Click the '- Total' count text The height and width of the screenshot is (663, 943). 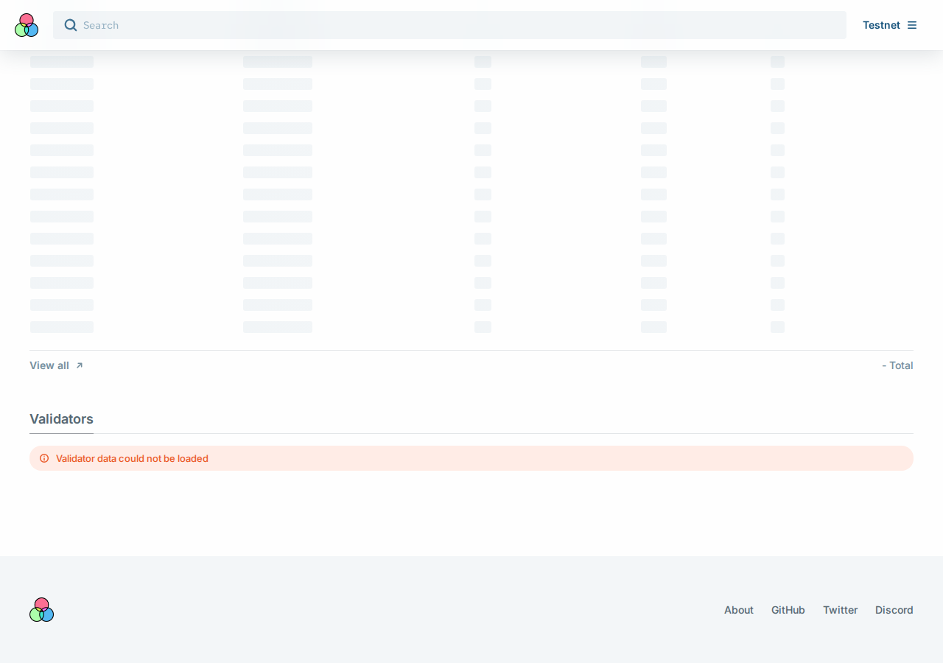(897, 365)
